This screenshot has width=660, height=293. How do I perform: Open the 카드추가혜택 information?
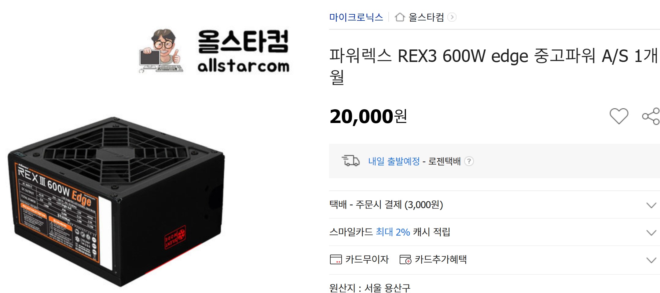tap(433, 259)
